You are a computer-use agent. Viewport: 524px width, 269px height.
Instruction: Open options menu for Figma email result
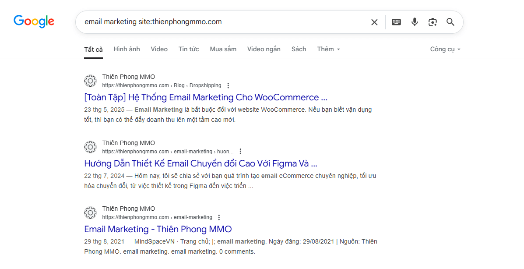[240, 152]
